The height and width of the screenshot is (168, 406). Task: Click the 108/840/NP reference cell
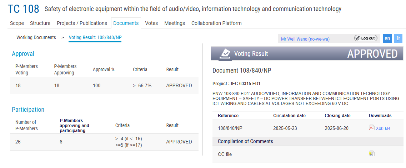click(230, 128)
